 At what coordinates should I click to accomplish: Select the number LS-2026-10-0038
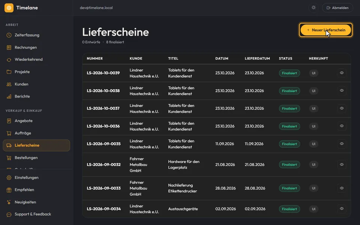point(103,91)
